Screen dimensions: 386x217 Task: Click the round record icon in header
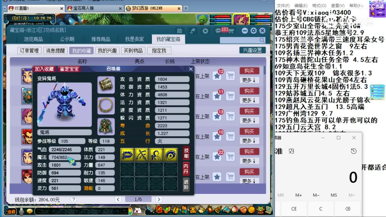tap(205, 31)
